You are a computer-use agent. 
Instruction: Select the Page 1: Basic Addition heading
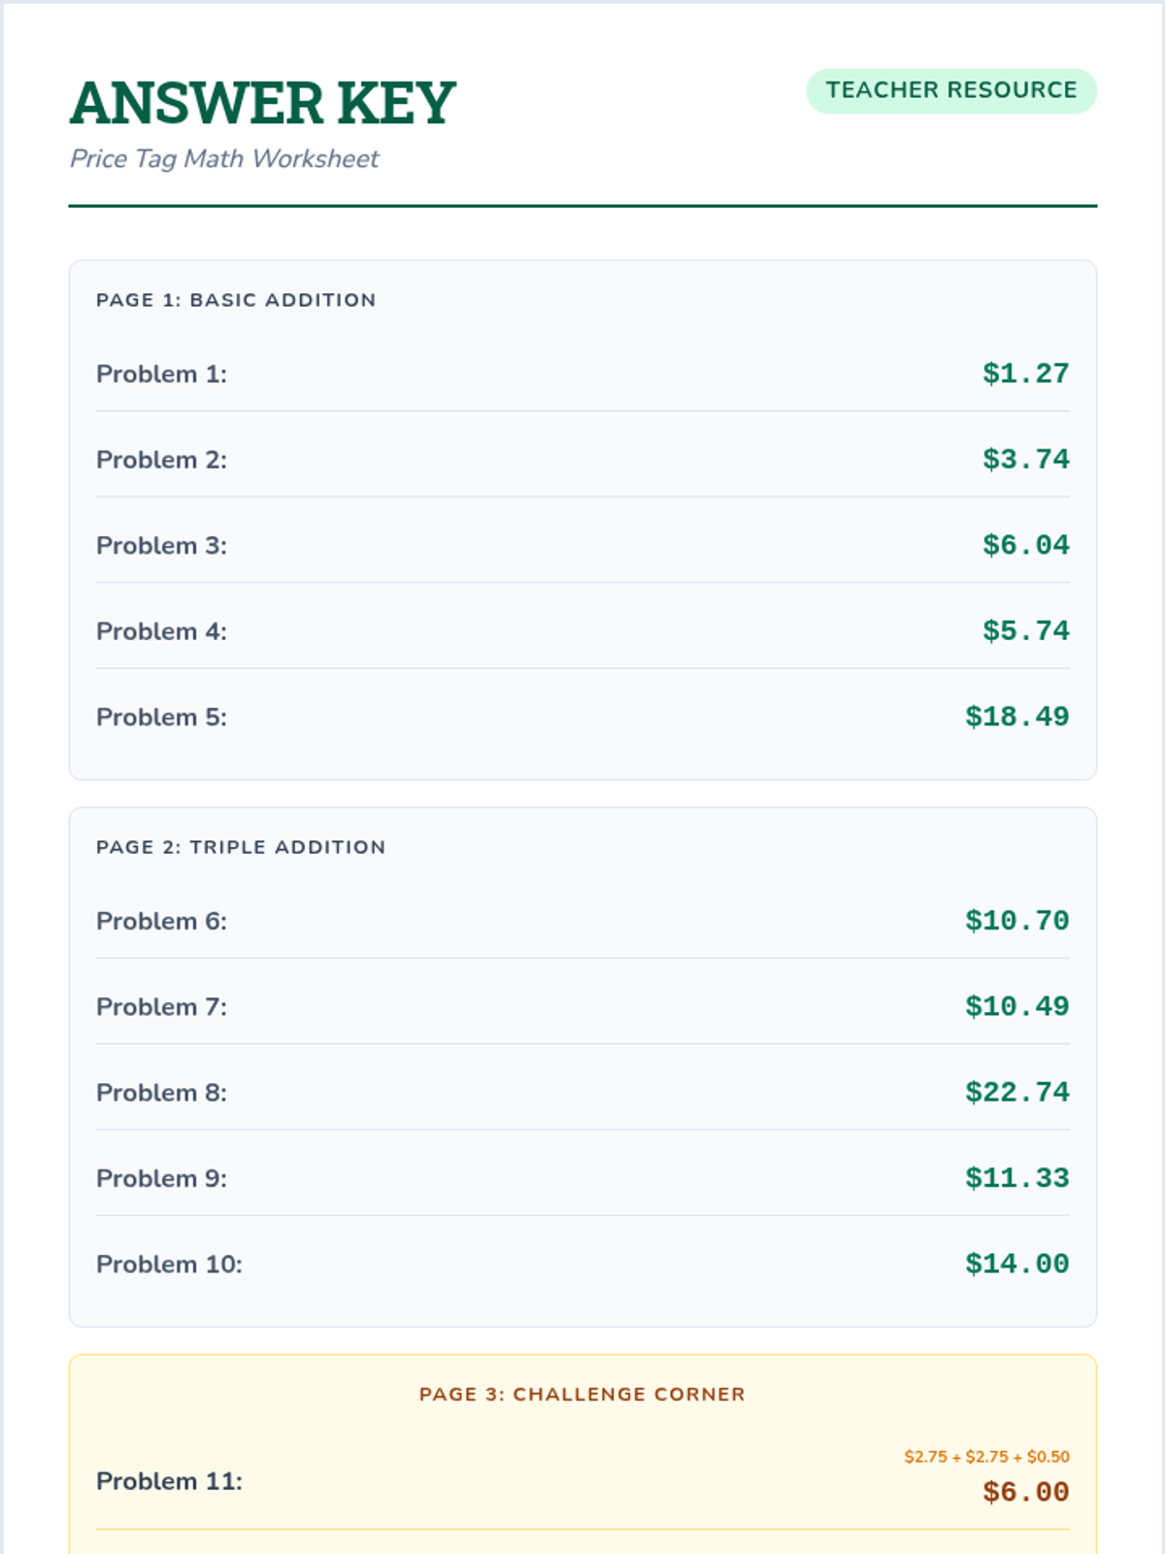tap(236, 300)
